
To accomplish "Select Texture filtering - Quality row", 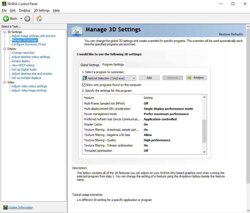I will point(142,140).
